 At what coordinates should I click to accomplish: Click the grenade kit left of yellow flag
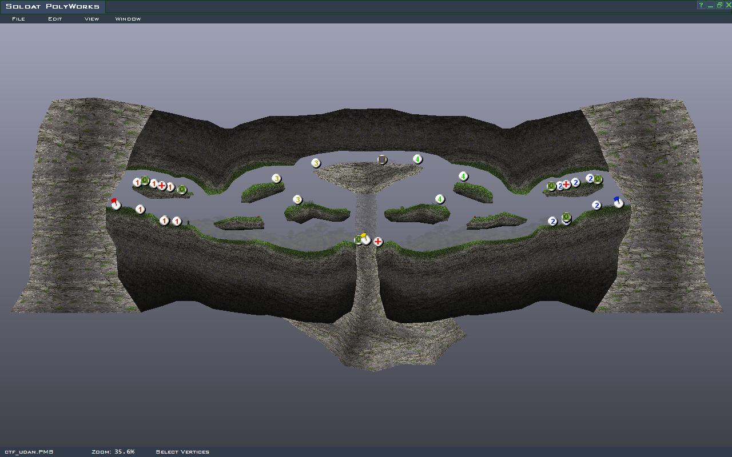[358, 240]
